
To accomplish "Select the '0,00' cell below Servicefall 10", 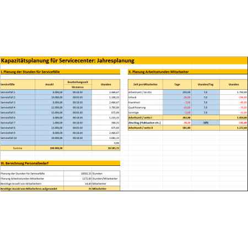I will point(106,143).
